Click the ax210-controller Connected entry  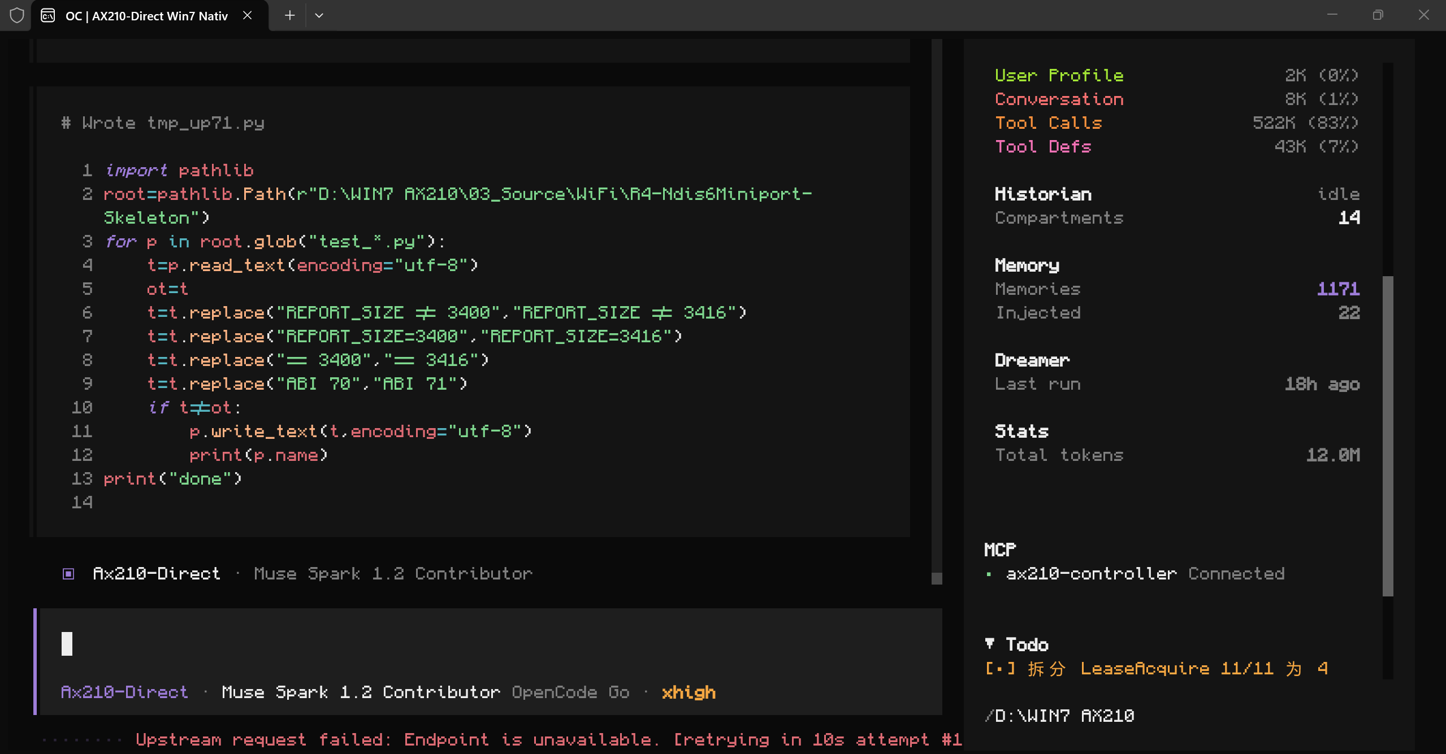coord(1145,573)
